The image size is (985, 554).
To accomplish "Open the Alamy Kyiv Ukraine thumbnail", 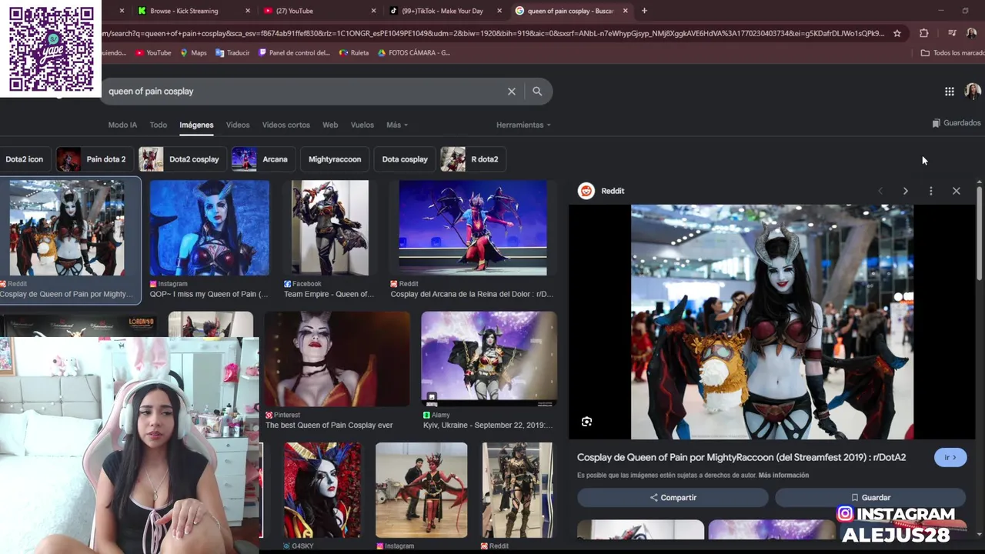I will (489, 359).
